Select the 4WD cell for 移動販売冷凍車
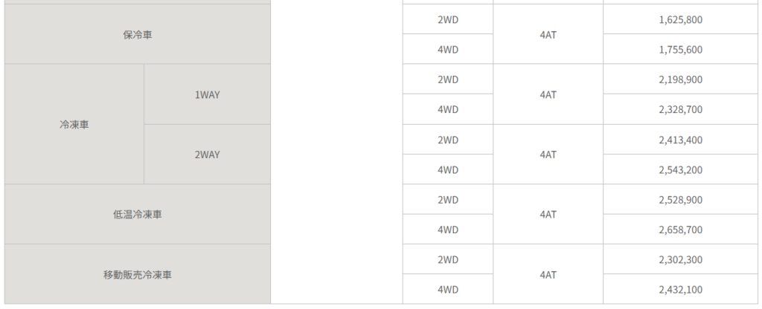The width and height of the screenshot is (762, 309). coord(448,290)
